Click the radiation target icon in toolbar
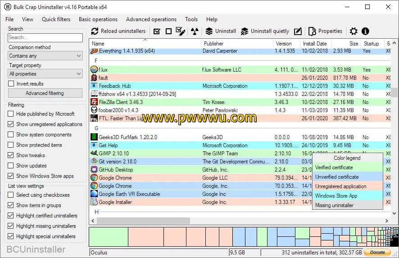The height and width of the screenshot is (258, 399). [x=195, y=32]
